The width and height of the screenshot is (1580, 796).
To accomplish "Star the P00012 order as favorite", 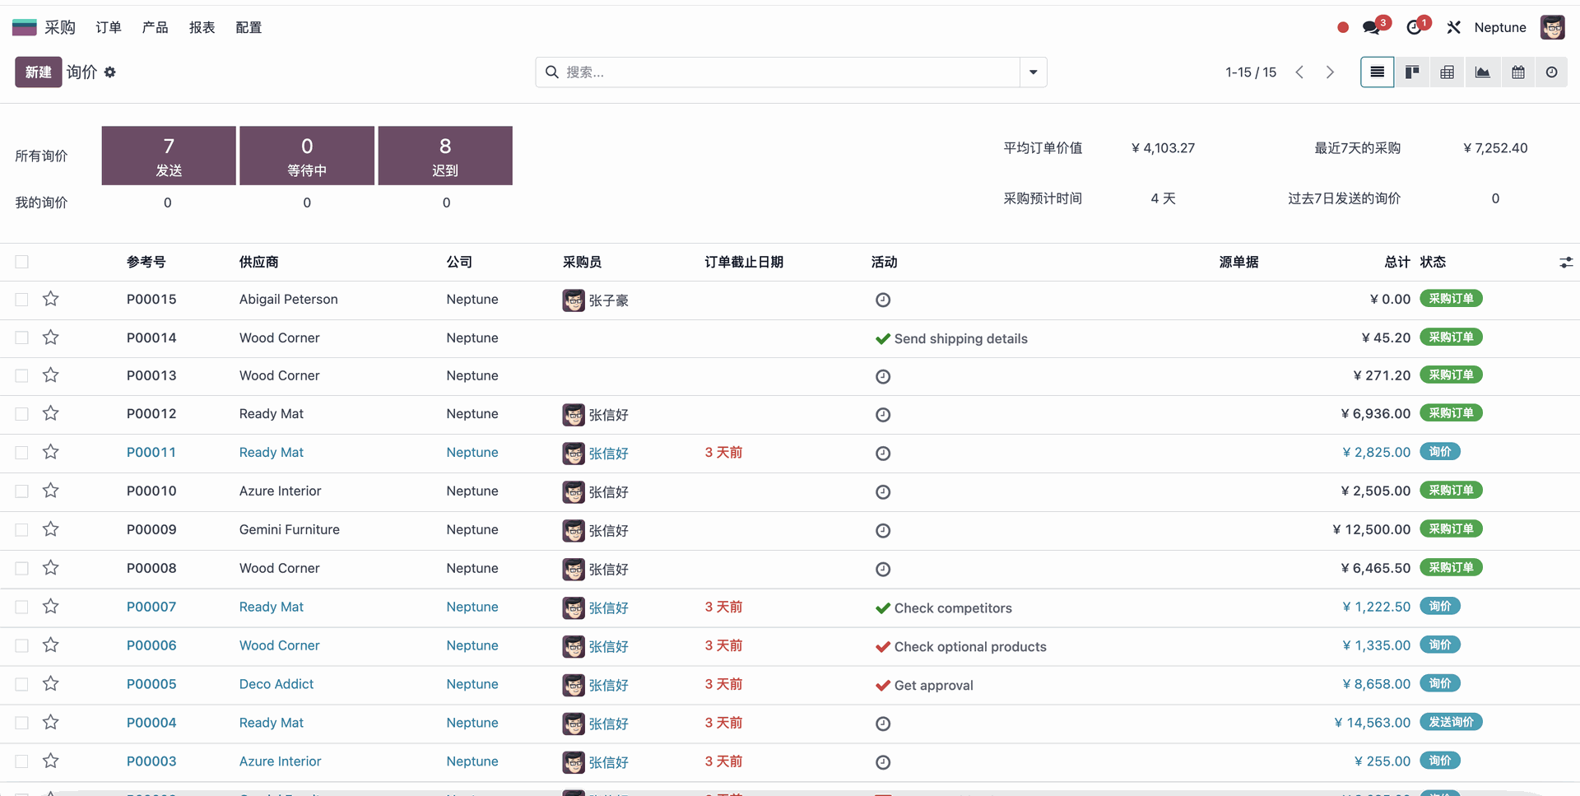I will coord(51,413).
